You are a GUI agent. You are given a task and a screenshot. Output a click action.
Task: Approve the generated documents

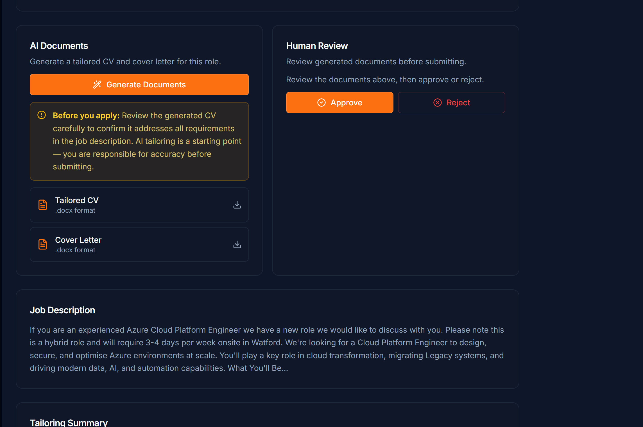click(x=339, y=103)
